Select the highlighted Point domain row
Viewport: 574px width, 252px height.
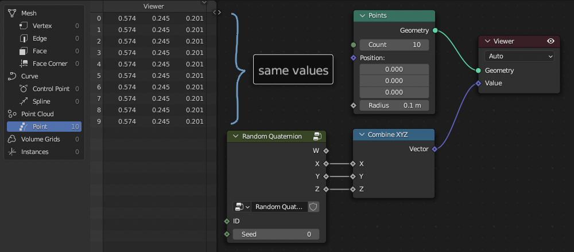44,127
